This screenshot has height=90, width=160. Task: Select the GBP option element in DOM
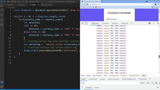coord(111,45)
